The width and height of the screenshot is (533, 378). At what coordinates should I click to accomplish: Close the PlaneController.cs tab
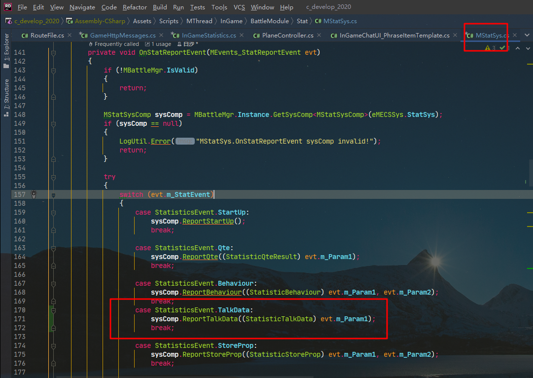[x=319, y=35]
